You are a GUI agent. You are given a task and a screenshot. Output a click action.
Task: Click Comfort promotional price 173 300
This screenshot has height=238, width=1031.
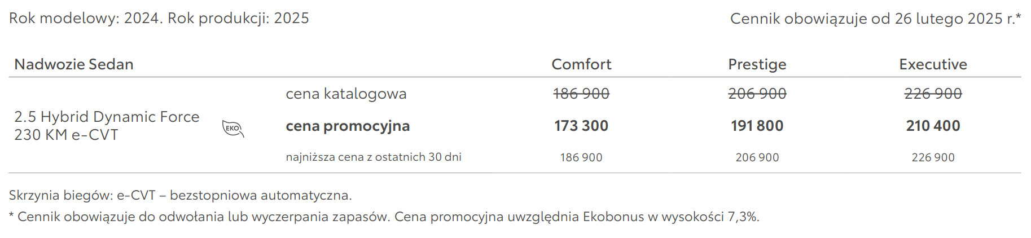tap(581, 126)
